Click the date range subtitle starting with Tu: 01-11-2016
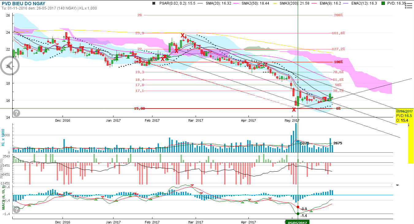Viewport: 414px width, 224px height. click(49, 8)
